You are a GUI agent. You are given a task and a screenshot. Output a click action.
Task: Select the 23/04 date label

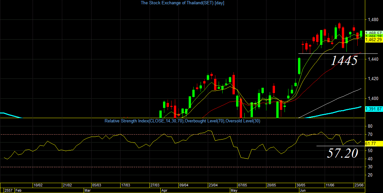click(x=213, y=185)
